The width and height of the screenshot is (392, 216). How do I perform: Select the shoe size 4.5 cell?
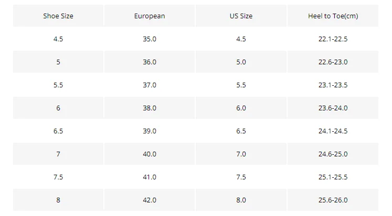(x=58, y=39)
